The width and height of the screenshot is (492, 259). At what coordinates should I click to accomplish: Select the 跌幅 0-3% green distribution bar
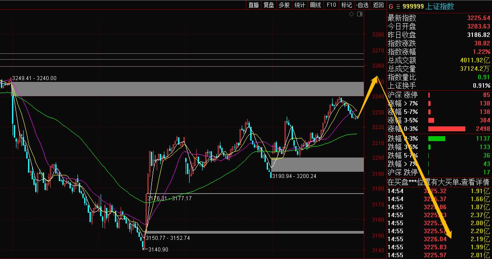(436, 138)
